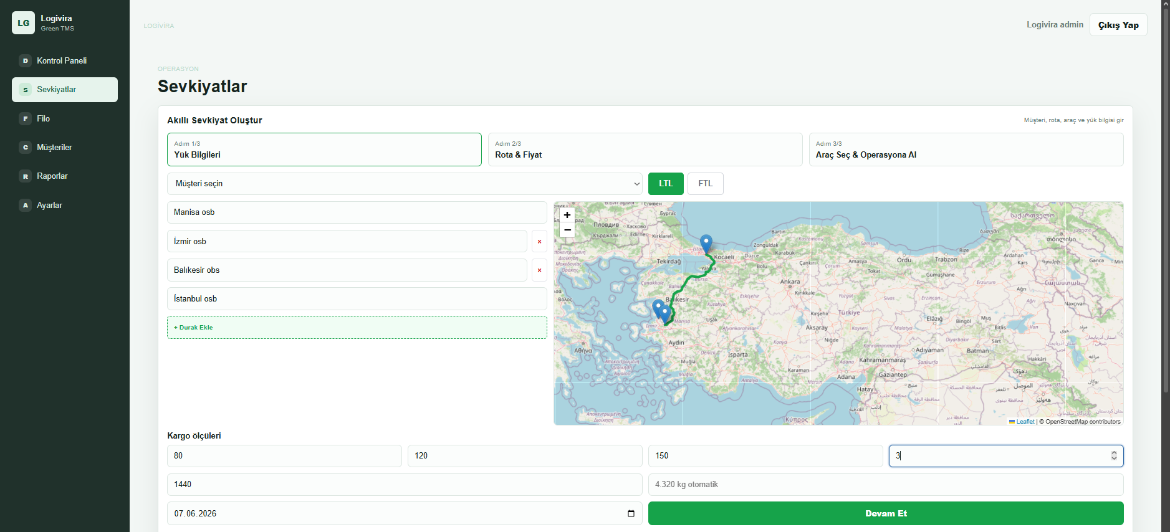
Task: Open the Araç Seç & Operasyona Al step
Action: (966, 150)
